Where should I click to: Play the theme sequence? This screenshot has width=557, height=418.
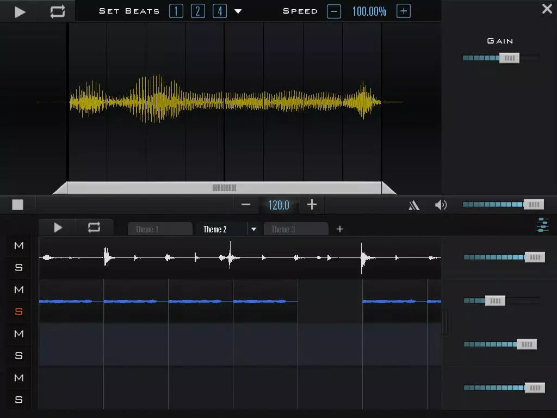[x=58, y=228]
